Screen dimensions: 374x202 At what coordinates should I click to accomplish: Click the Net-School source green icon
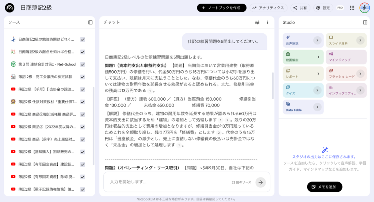point(14,64)
